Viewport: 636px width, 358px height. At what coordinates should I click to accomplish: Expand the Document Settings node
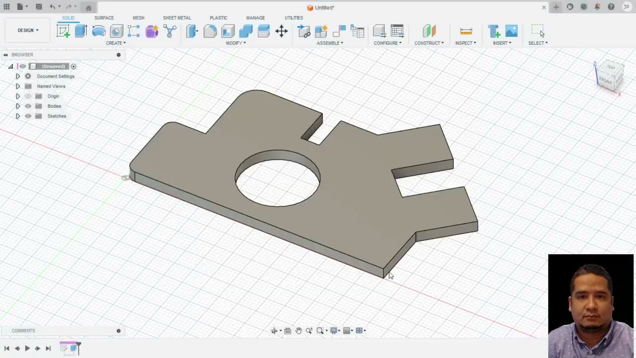pyautogui.click(x=17, y=76)
